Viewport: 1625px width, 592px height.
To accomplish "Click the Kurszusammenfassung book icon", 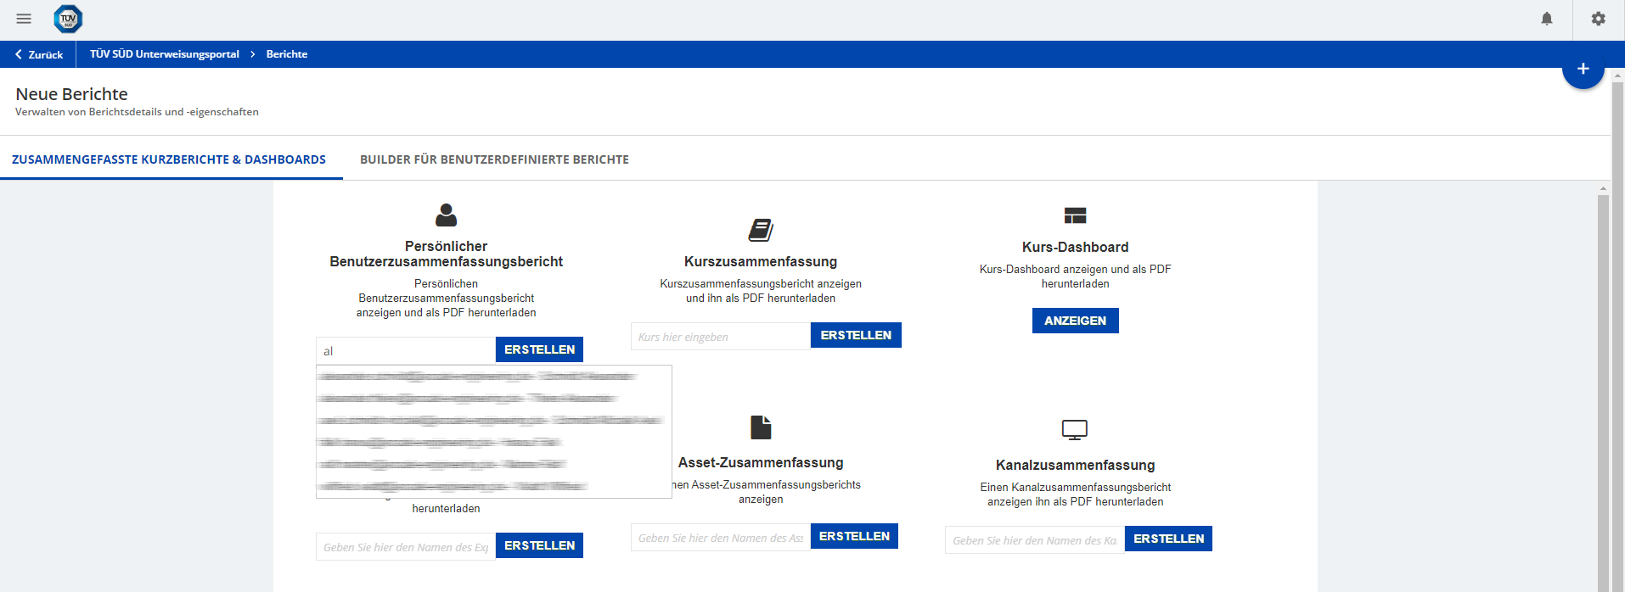I will (761, 230).
